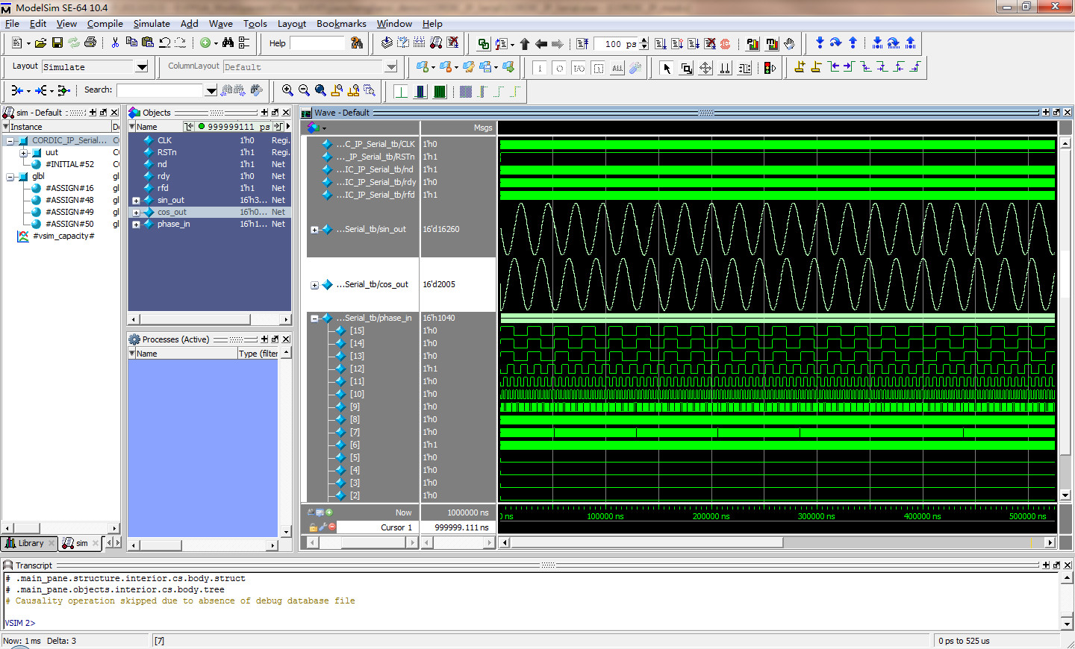
Task: Click the Restart simulation icon
Action: 582,44
